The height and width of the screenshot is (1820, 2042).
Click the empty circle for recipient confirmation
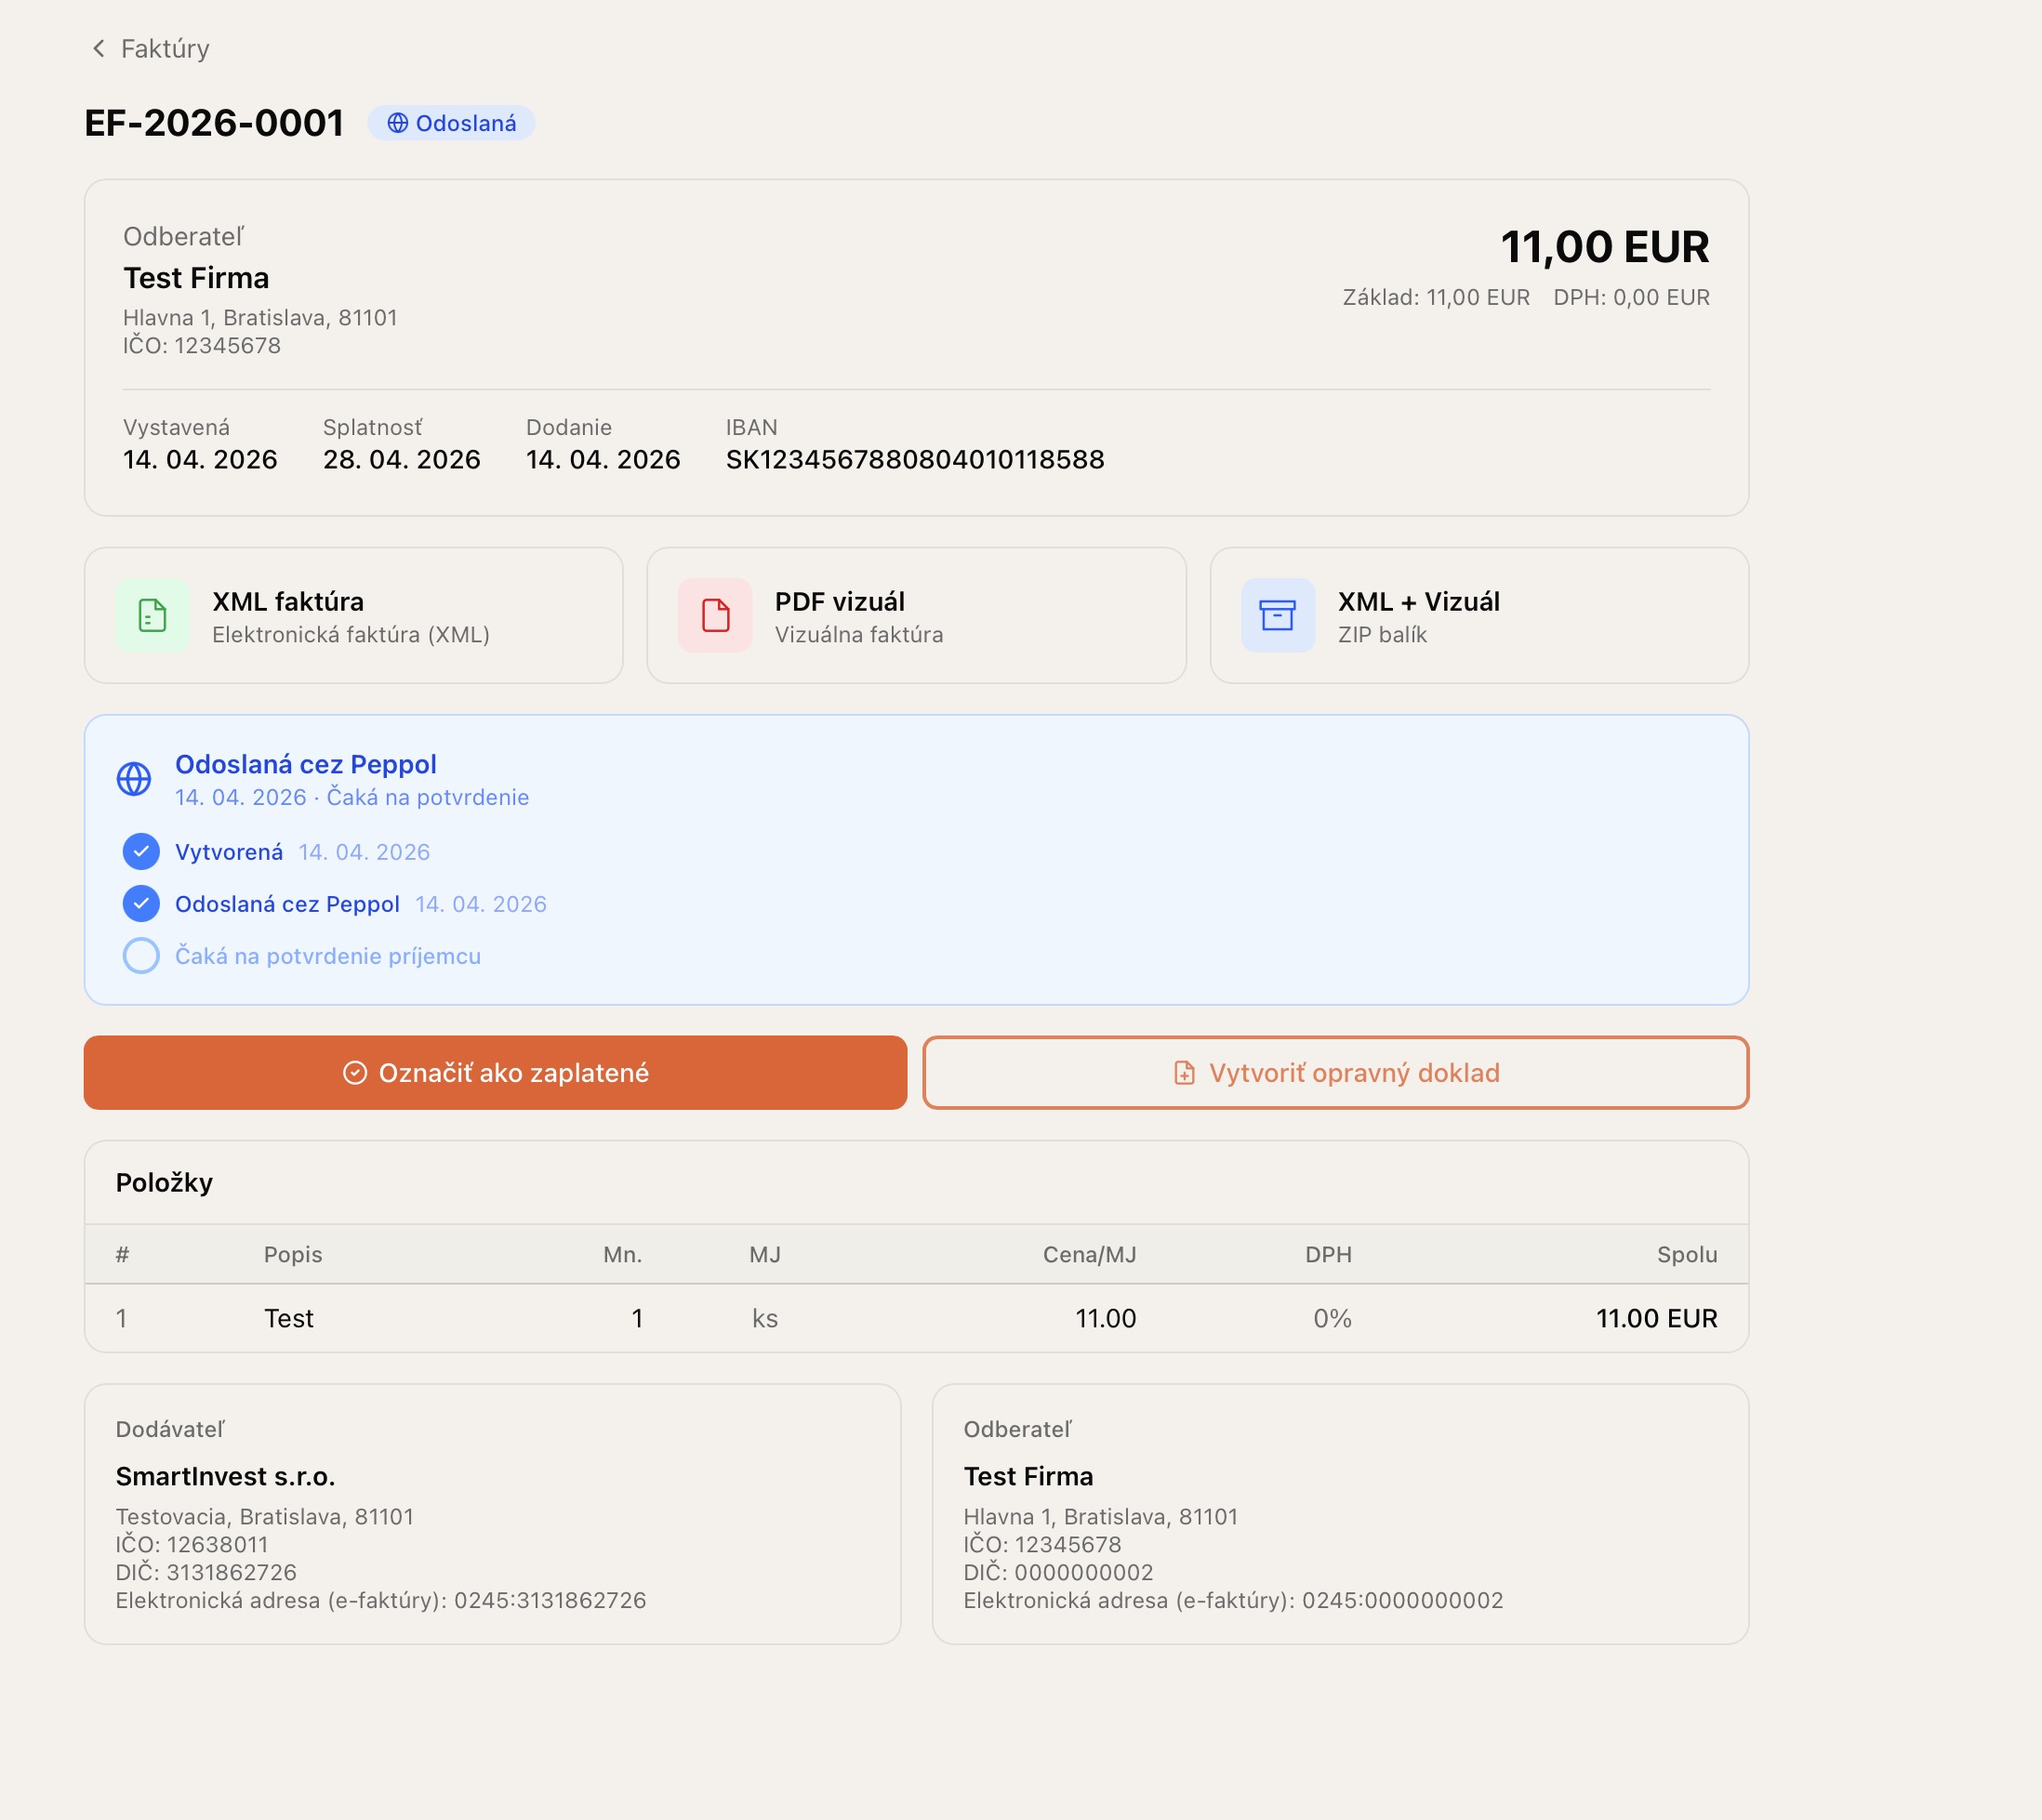[x=141, y=956]
